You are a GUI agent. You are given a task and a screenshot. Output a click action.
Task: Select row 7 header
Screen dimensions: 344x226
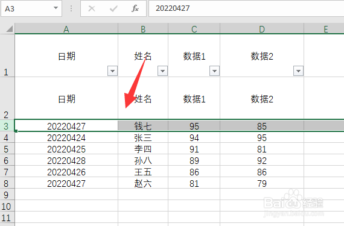tap(7, 172)
